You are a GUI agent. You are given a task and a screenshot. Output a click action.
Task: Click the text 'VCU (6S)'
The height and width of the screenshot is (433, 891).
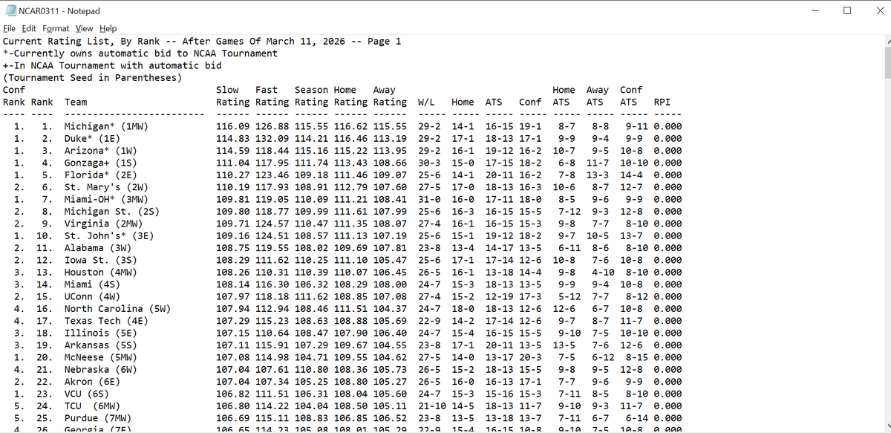[87, 394]
